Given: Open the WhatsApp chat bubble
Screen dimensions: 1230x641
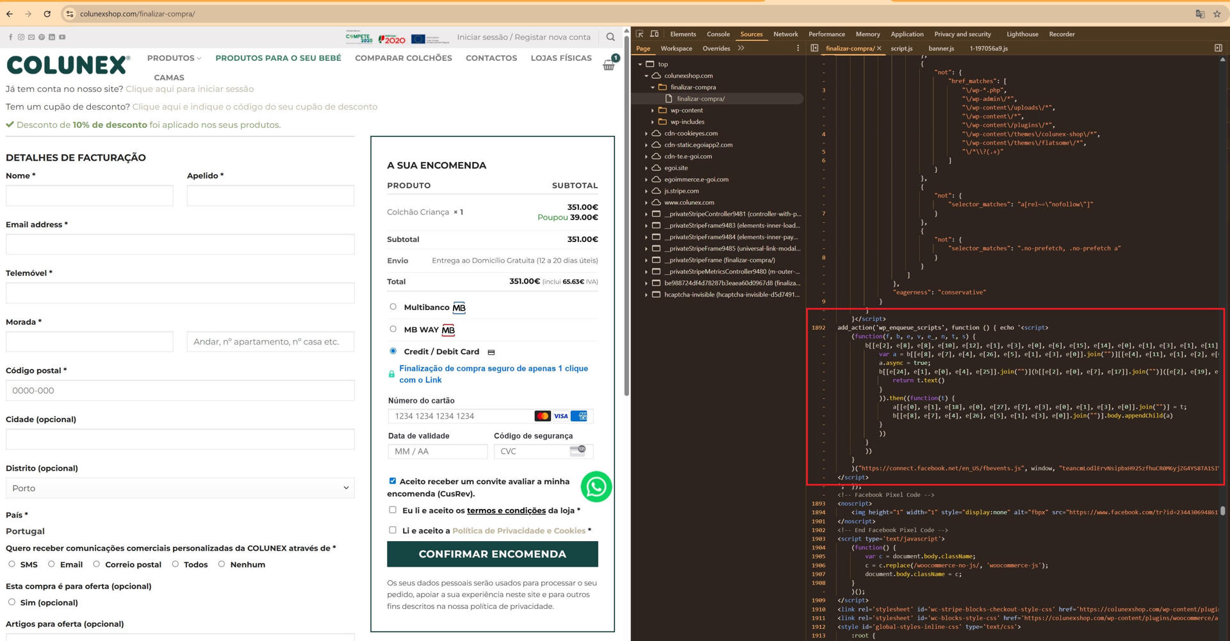Looking at the screenshot, I should (x=596, y=487).
